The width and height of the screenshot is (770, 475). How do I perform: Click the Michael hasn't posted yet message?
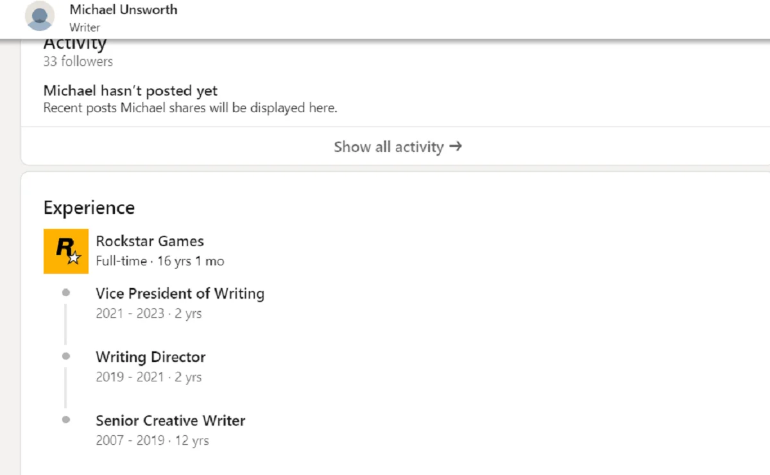coord(130,91)
